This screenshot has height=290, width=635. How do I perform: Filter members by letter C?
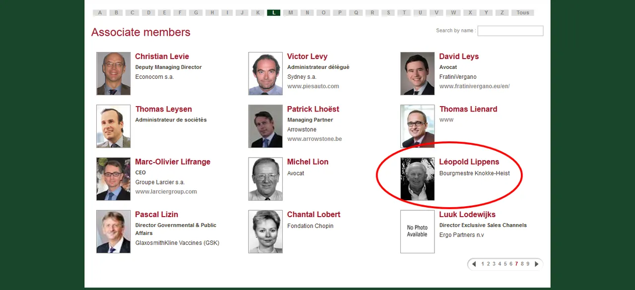pos(132,13)
